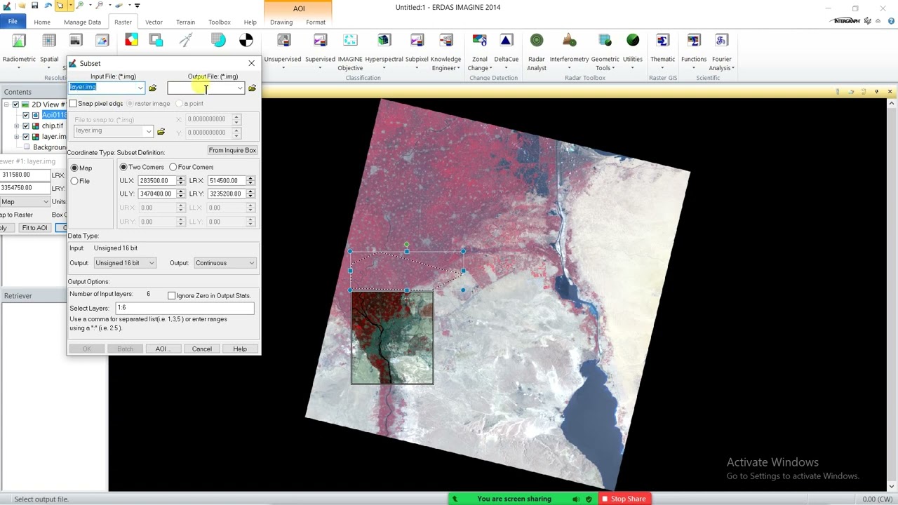This screenshot has width=898, height=505.
Task: Select the Aoi layer in Contents tree
Action: tap(55, 115)
